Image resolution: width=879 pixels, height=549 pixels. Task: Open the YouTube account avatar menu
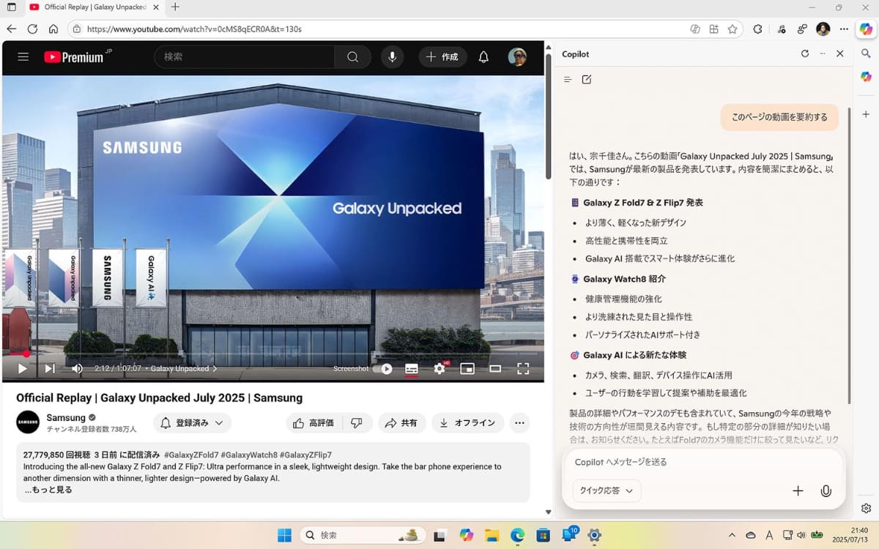[x=517, y=57]
